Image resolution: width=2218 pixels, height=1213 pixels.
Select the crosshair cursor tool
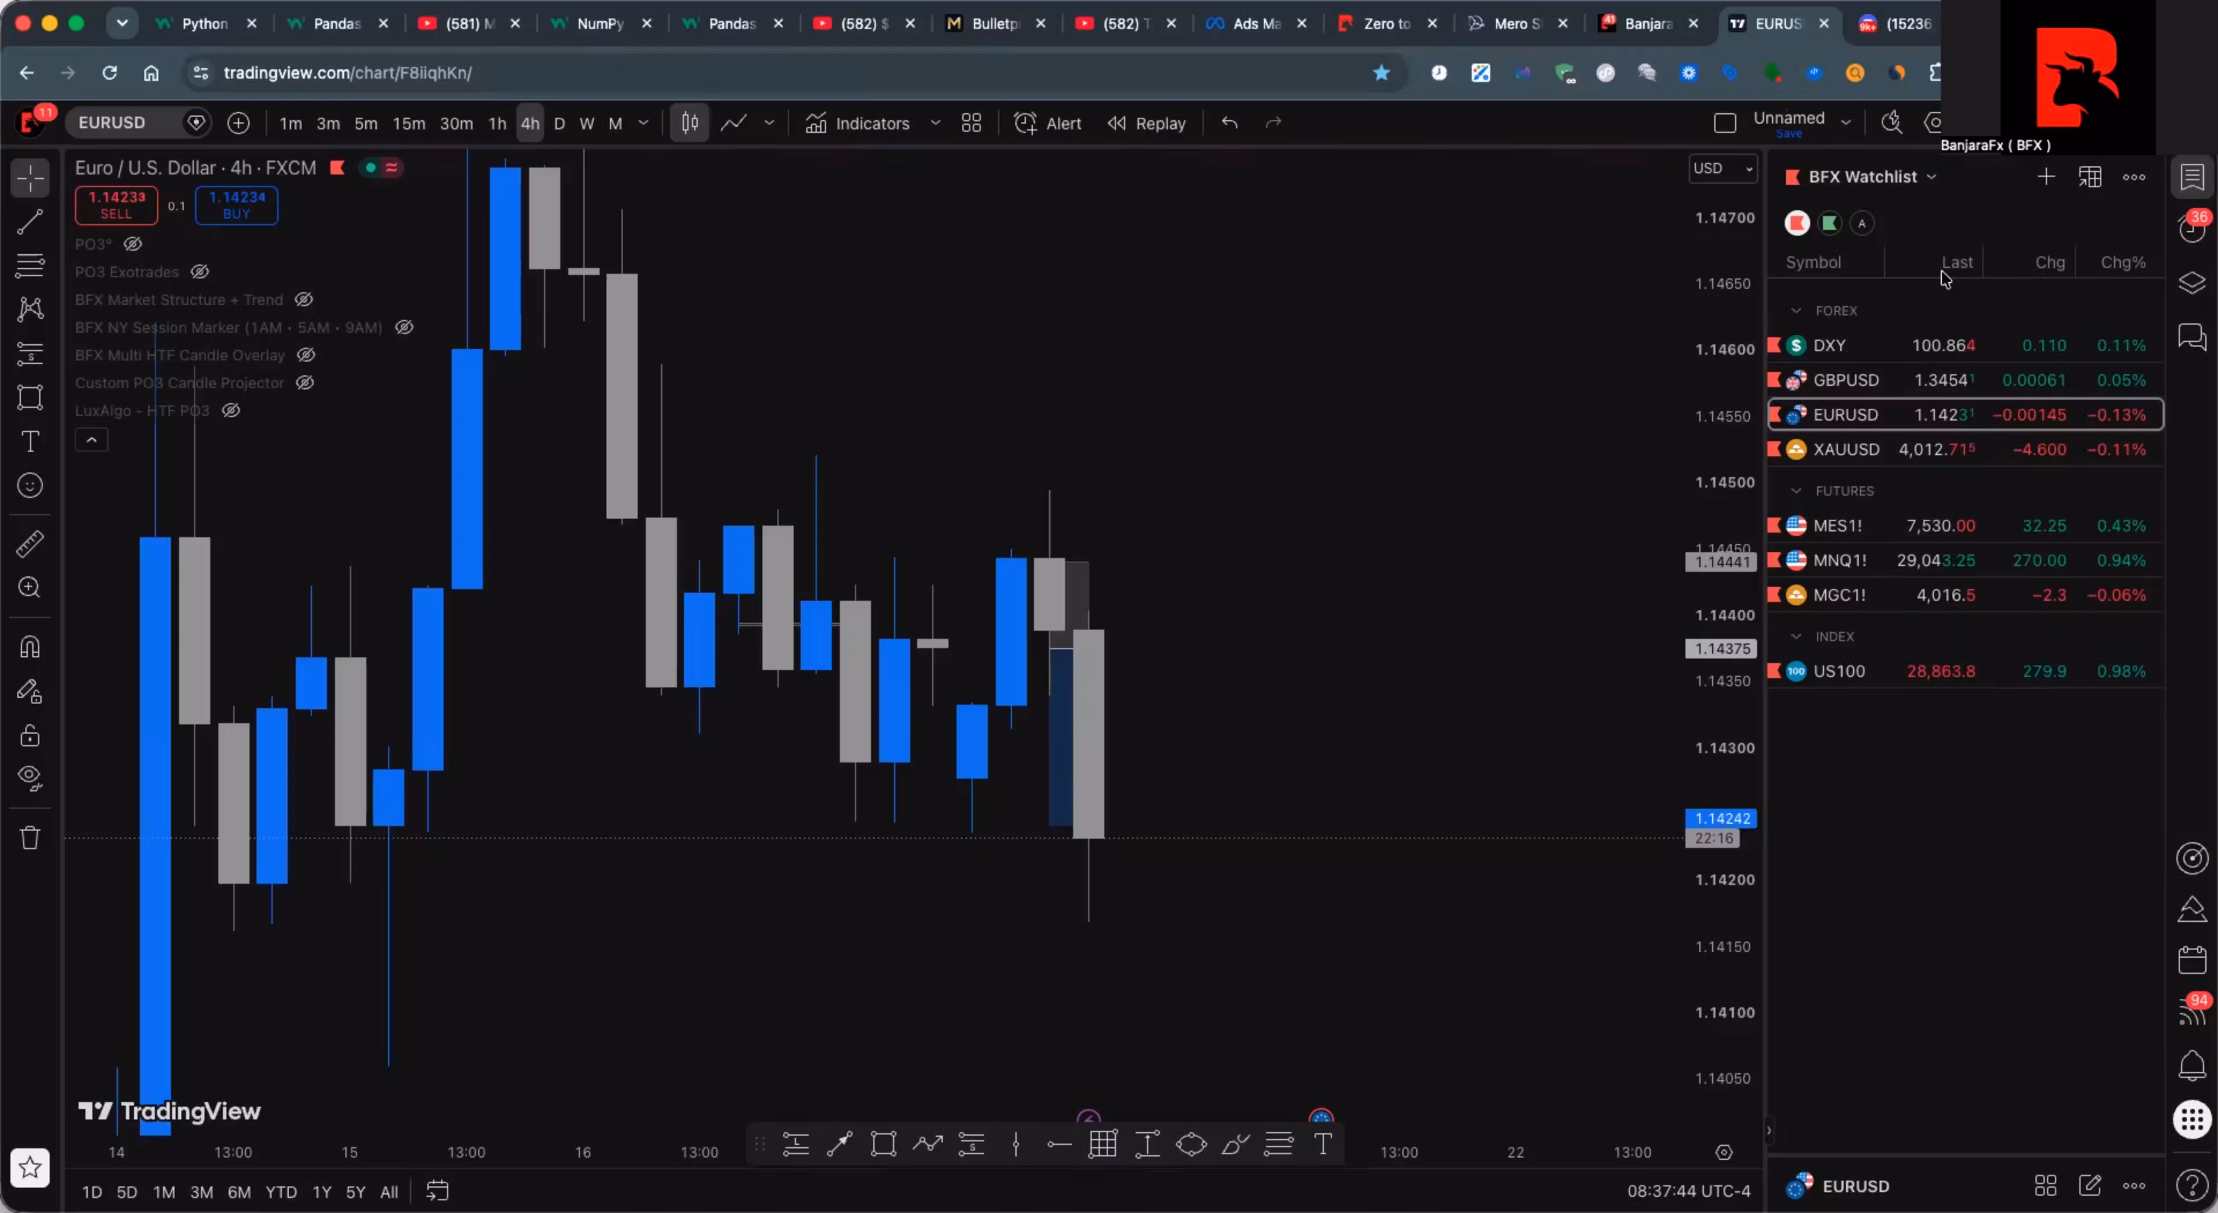pos(30,178)
